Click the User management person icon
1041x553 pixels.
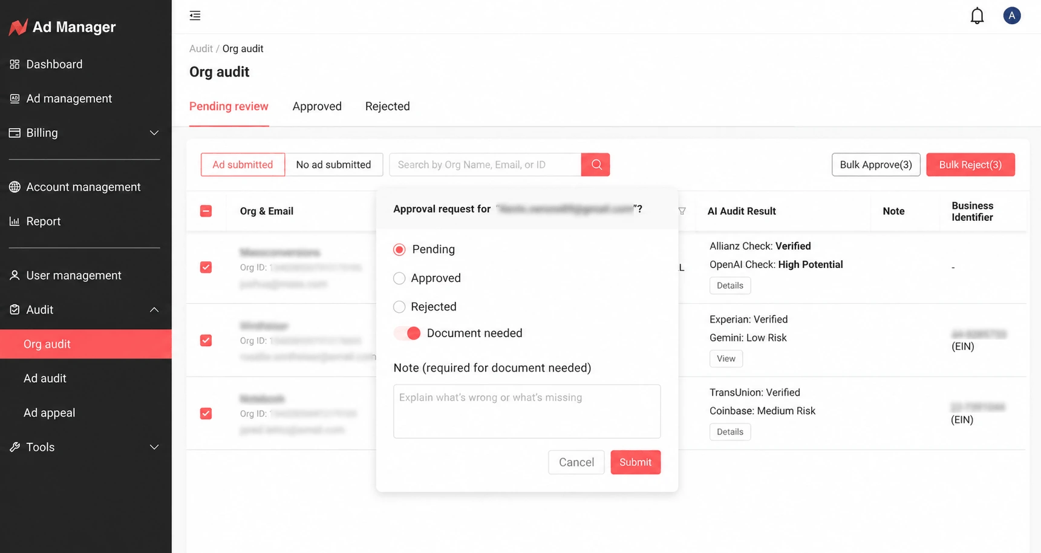click(15, 275)
